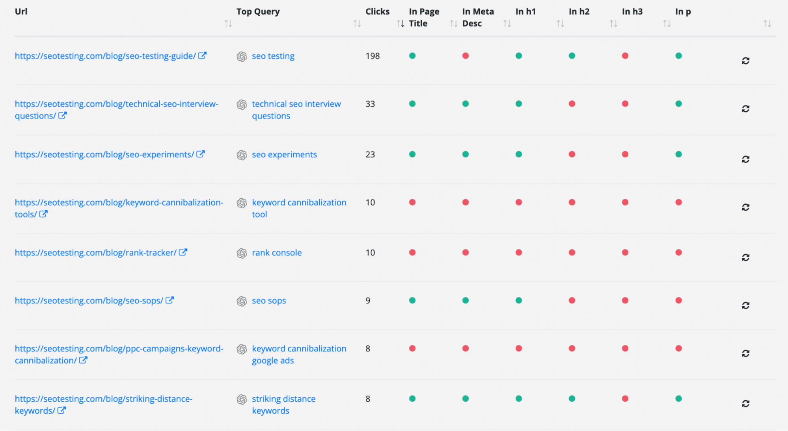Image resolution: width=788 pixels, height=431 pixels.
Task: Open external link icon for seo-sops URL
Action: point(170,300)
